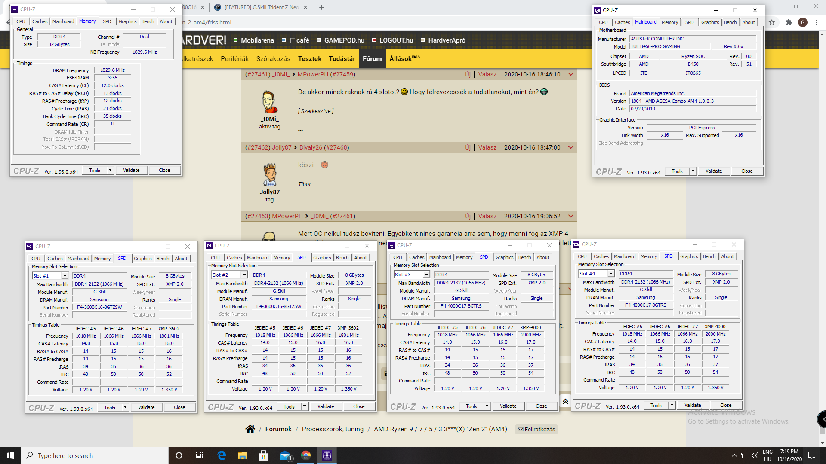Click Tools button in Slot #2 window
826x464 pixels.
click(289, 406)
